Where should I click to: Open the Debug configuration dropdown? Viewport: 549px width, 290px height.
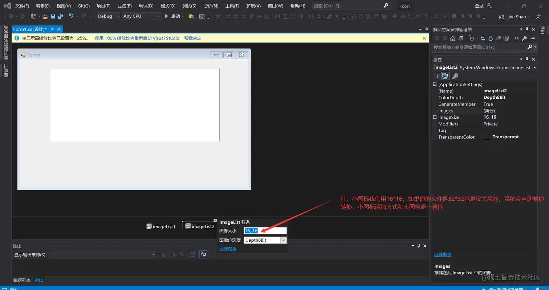[107, 16]
